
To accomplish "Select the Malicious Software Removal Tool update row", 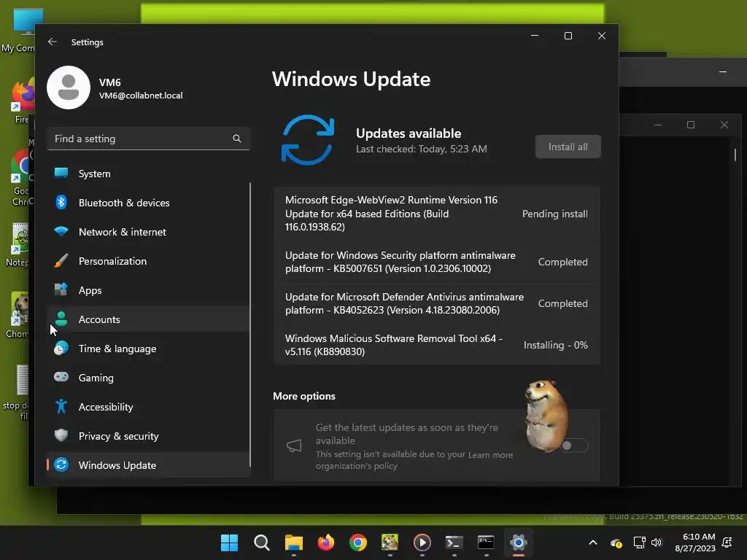I will pos(437,345).
